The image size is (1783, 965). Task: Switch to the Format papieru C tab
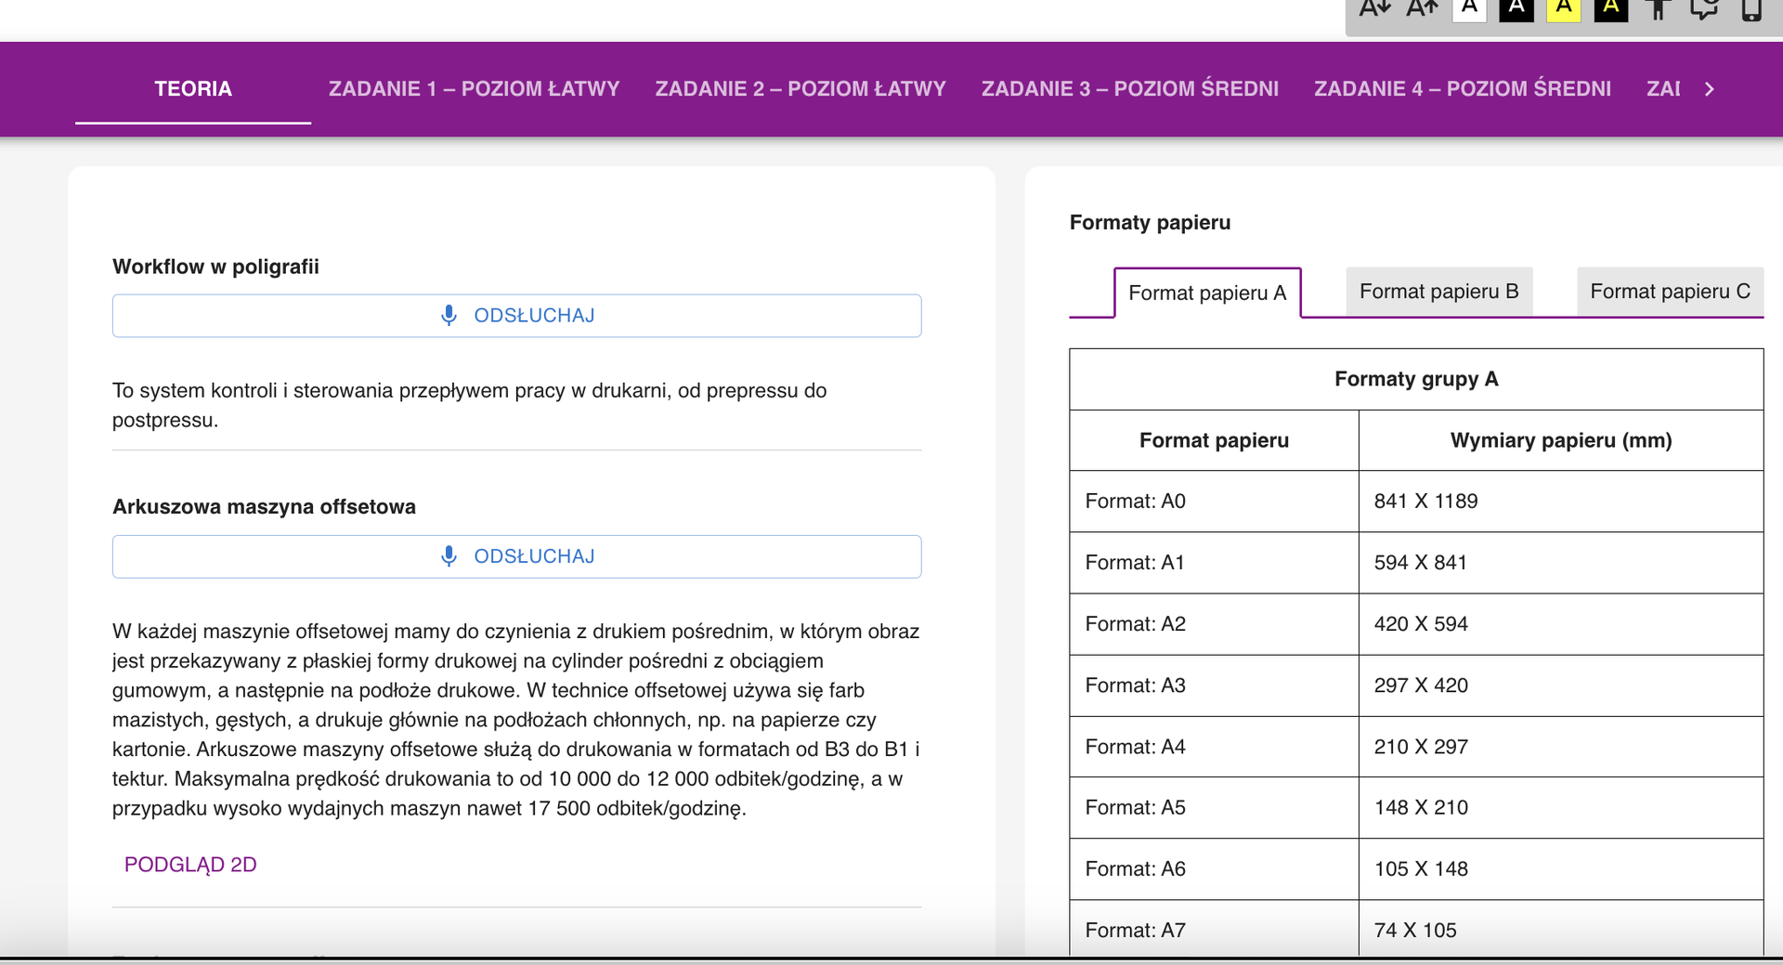click(x=1669, y=292)
